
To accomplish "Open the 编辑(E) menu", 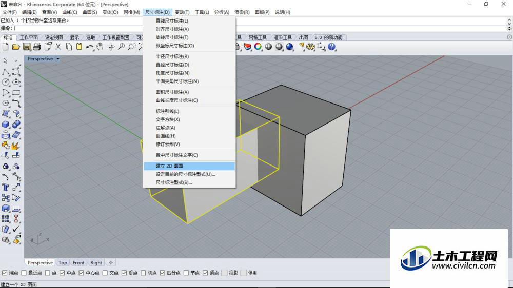I will [x=29, y=12].
